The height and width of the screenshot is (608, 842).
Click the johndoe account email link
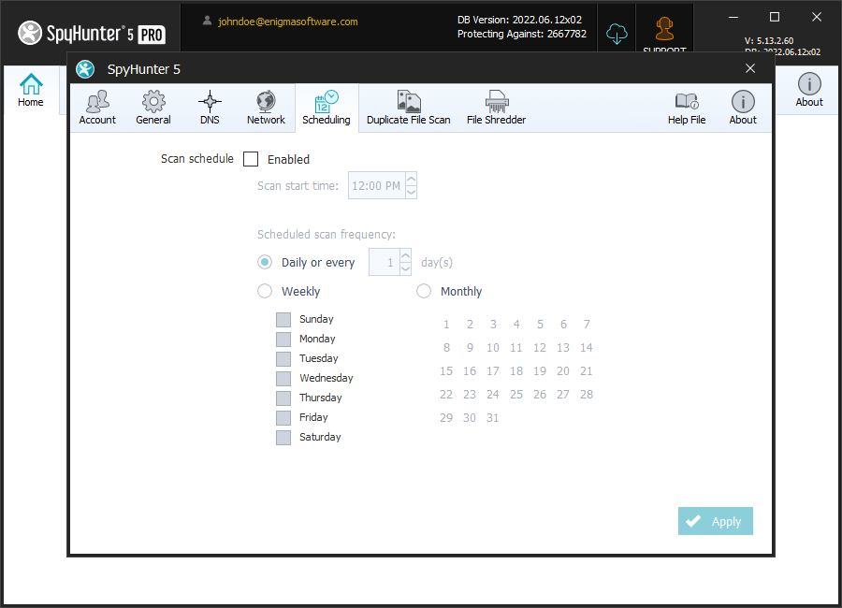point(287,22)
